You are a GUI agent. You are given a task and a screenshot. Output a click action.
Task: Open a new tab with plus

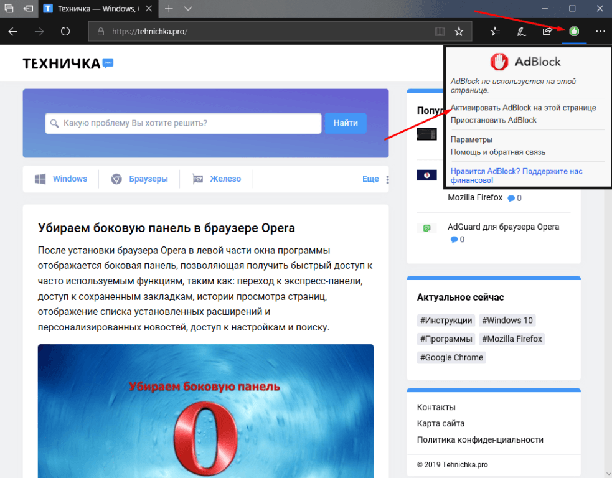(x=169, y=8)
